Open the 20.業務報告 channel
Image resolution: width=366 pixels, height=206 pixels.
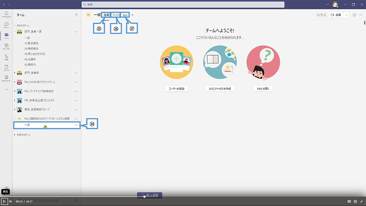tap(31, 49)
